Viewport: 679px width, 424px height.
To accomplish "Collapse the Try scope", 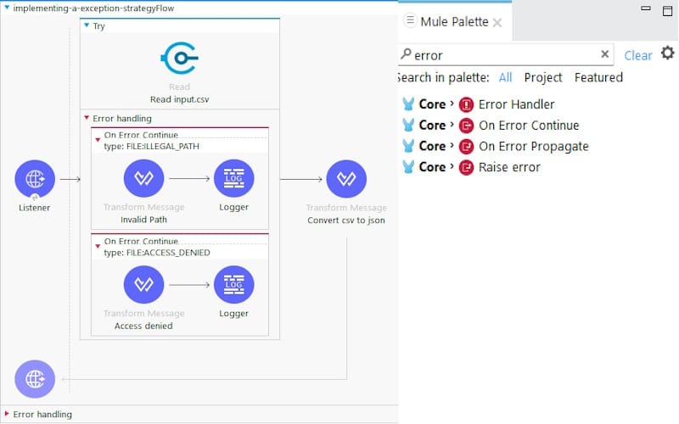I will (87, 26).
